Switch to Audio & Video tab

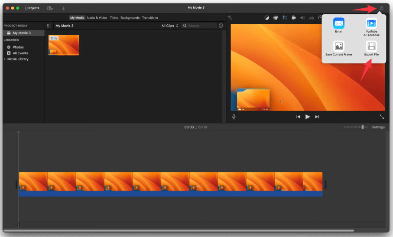pyautogui.click(x=97, y=18)
